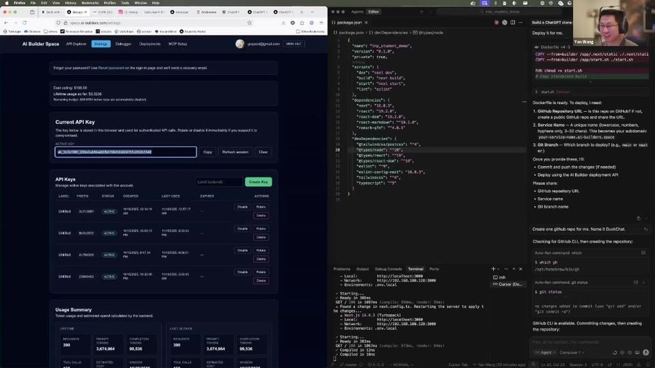Close the terminal panel
655x368 pixels.
[x=521, y=269]
